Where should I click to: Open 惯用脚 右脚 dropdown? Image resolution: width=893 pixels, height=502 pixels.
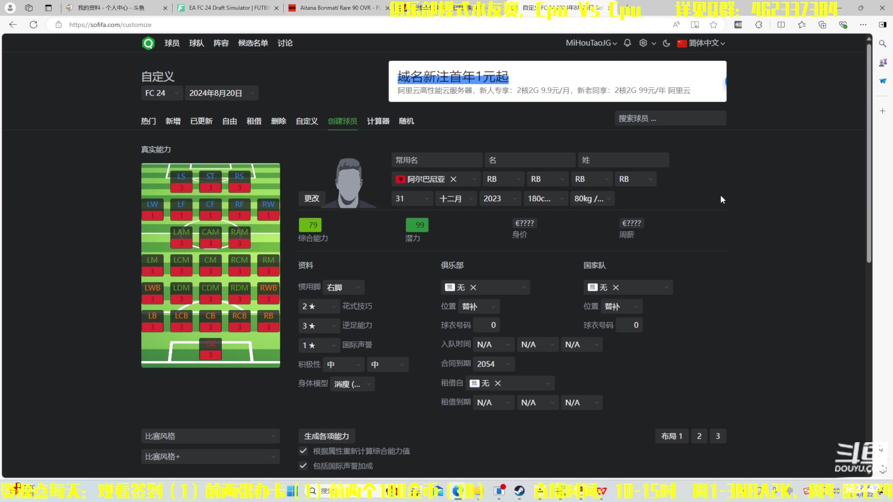pos(344,287)
